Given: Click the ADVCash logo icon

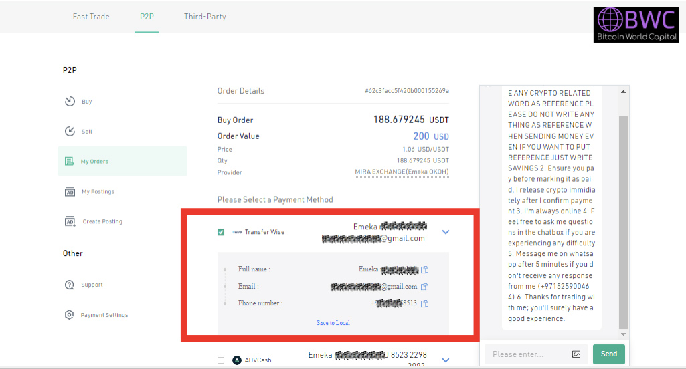Looking at the screenshot, I should click(237, 360).
